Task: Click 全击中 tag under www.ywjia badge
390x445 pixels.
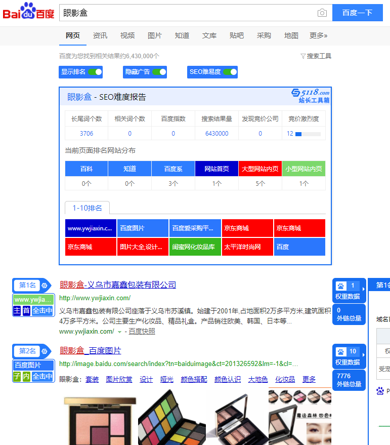Action: tap(42, 310)
